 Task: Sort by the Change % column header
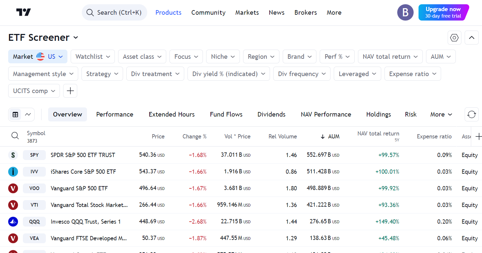(194, 136)
